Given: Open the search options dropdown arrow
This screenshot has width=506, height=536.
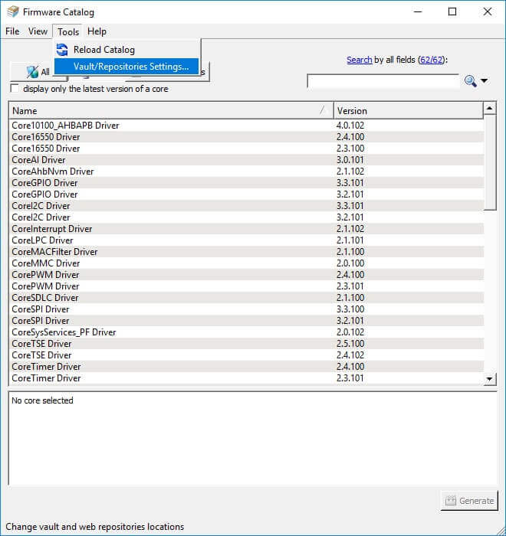Looking at the screenshot, I should [485, 81].
